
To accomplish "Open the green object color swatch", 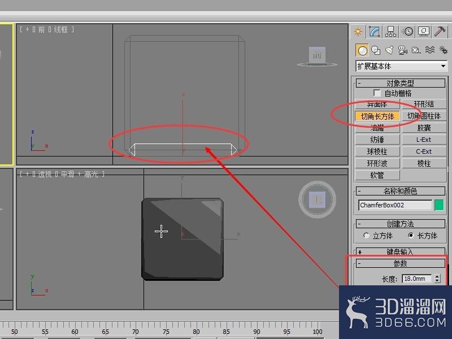I will 439,205.
